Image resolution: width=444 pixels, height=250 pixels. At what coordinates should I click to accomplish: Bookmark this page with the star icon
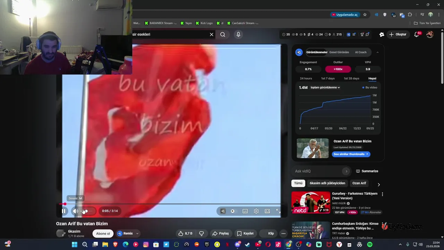(365, 15)
